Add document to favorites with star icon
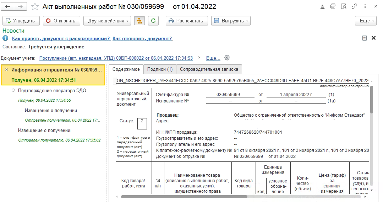The image size is (383, 202). click(34, 7)
